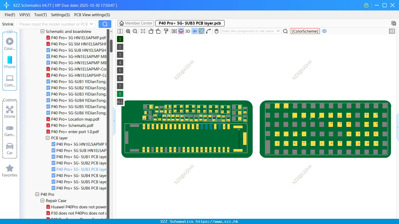The image size is (399, 224).
Task: Fit the PCB board to the view
Action: [143, 31]
